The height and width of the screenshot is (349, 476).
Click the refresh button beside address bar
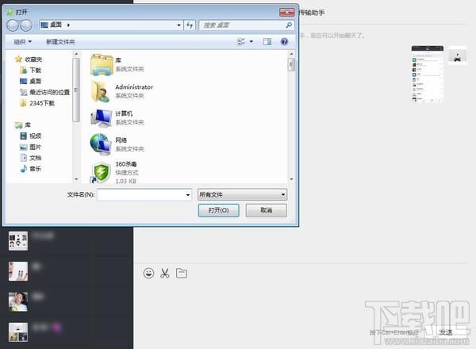[x=190, y=25]
